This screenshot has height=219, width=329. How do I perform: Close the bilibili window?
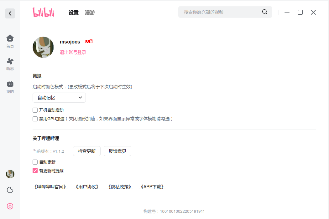(313, 13)
